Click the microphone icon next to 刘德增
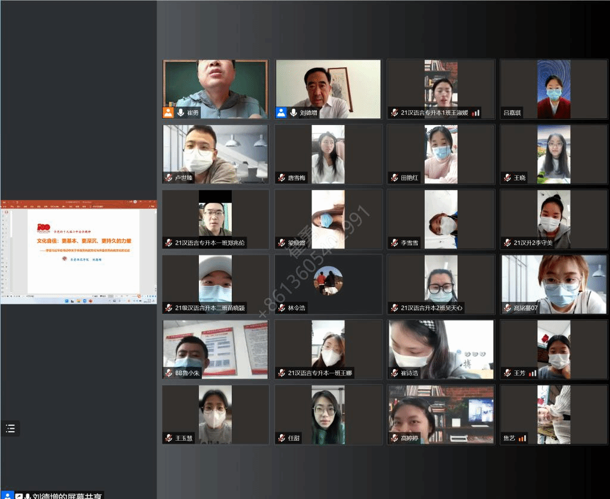Screen dimensions: 610x499 tap(293, 113)
